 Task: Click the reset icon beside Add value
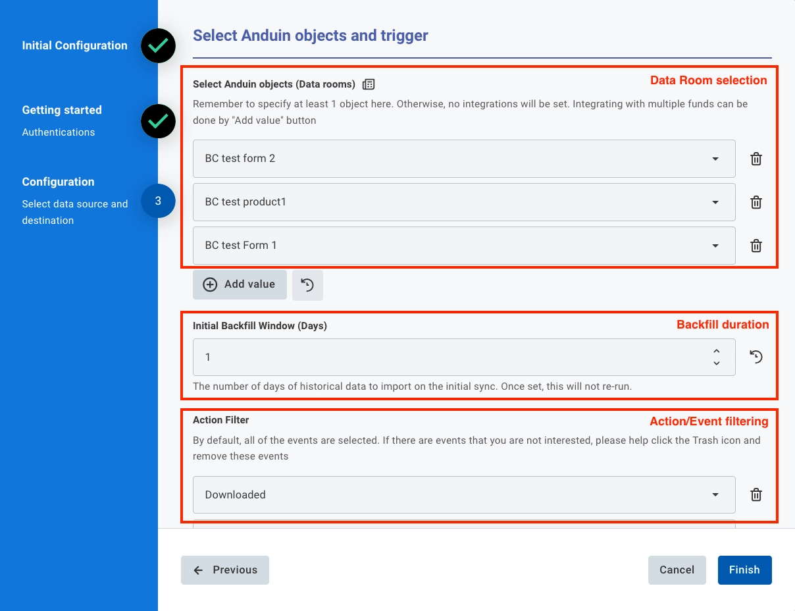point(307,284)
